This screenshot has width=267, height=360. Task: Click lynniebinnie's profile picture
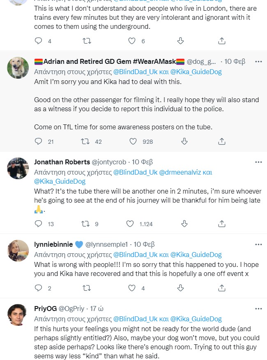coord(18,250)
